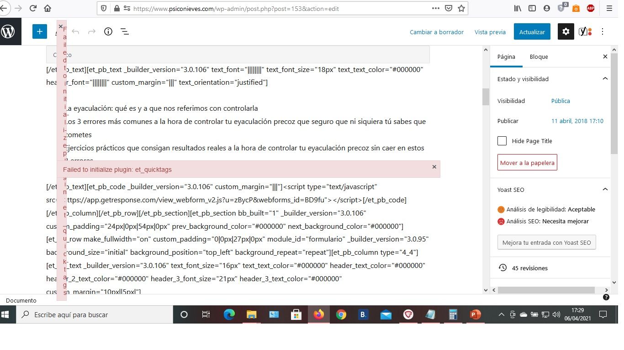Open block navigation list view
Image resolution: width=624 pixels, height=350 pixels.
coord(124,31)
